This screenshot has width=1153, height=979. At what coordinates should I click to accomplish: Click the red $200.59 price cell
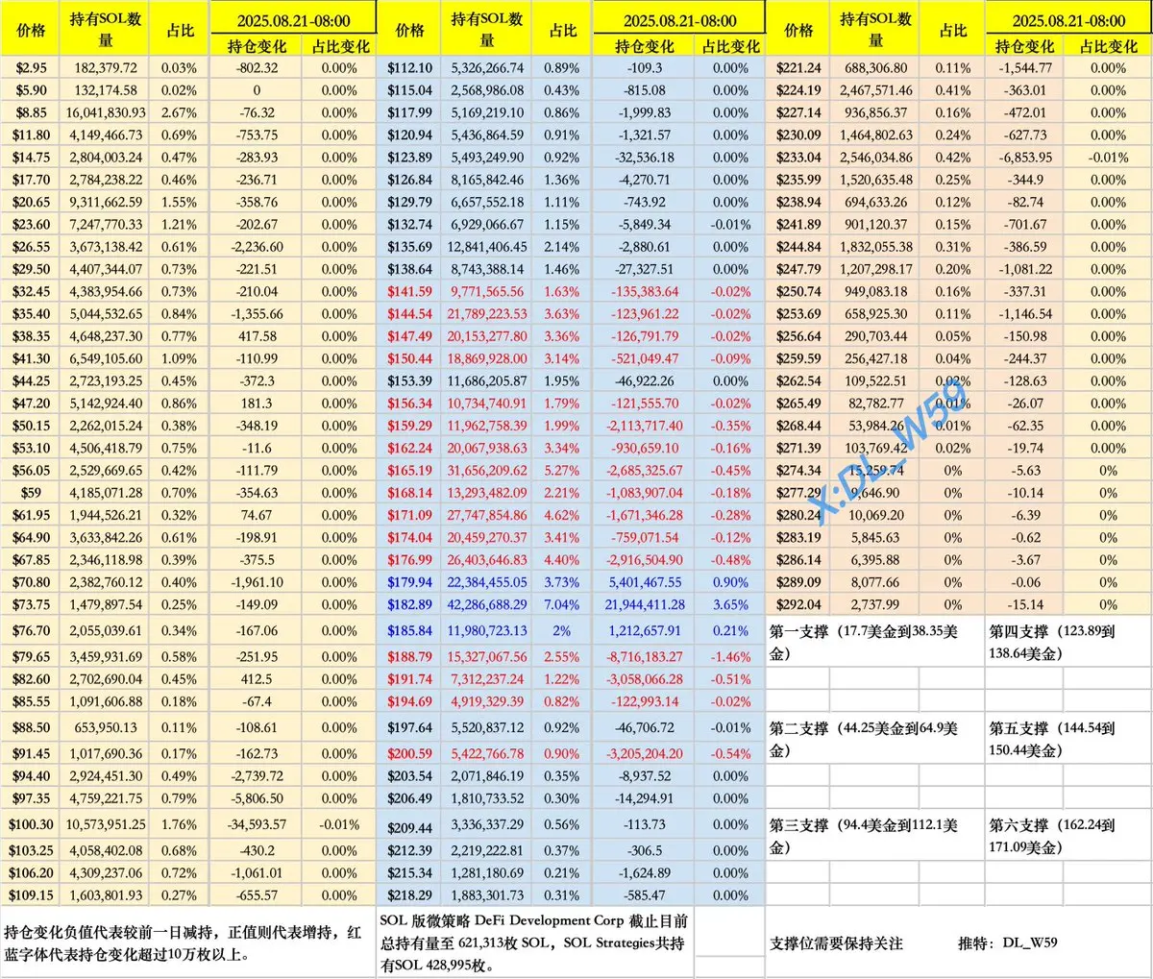tap(410, 754)
